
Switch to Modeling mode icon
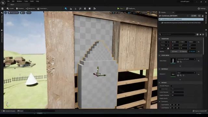[85, 9]
